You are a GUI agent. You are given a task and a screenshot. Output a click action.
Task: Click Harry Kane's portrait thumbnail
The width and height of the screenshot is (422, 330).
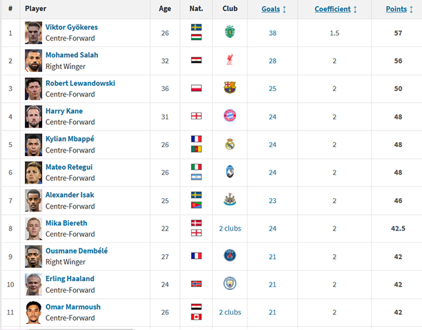33,116
